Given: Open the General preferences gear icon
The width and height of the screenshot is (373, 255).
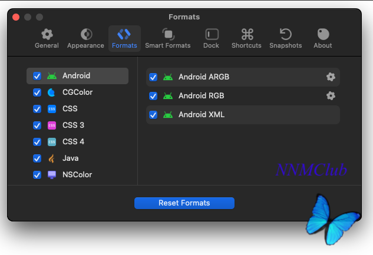Looking at the screenshot, I should click(x=47, y=34).
